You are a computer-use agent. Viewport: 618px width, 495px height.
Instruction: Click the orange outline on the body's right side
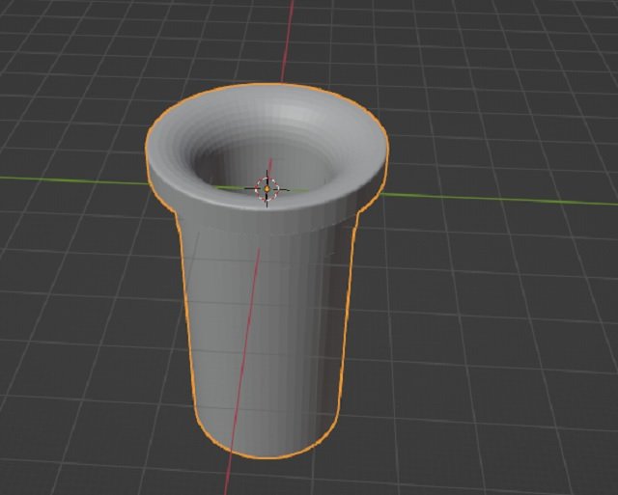click(x=350, y=318)
